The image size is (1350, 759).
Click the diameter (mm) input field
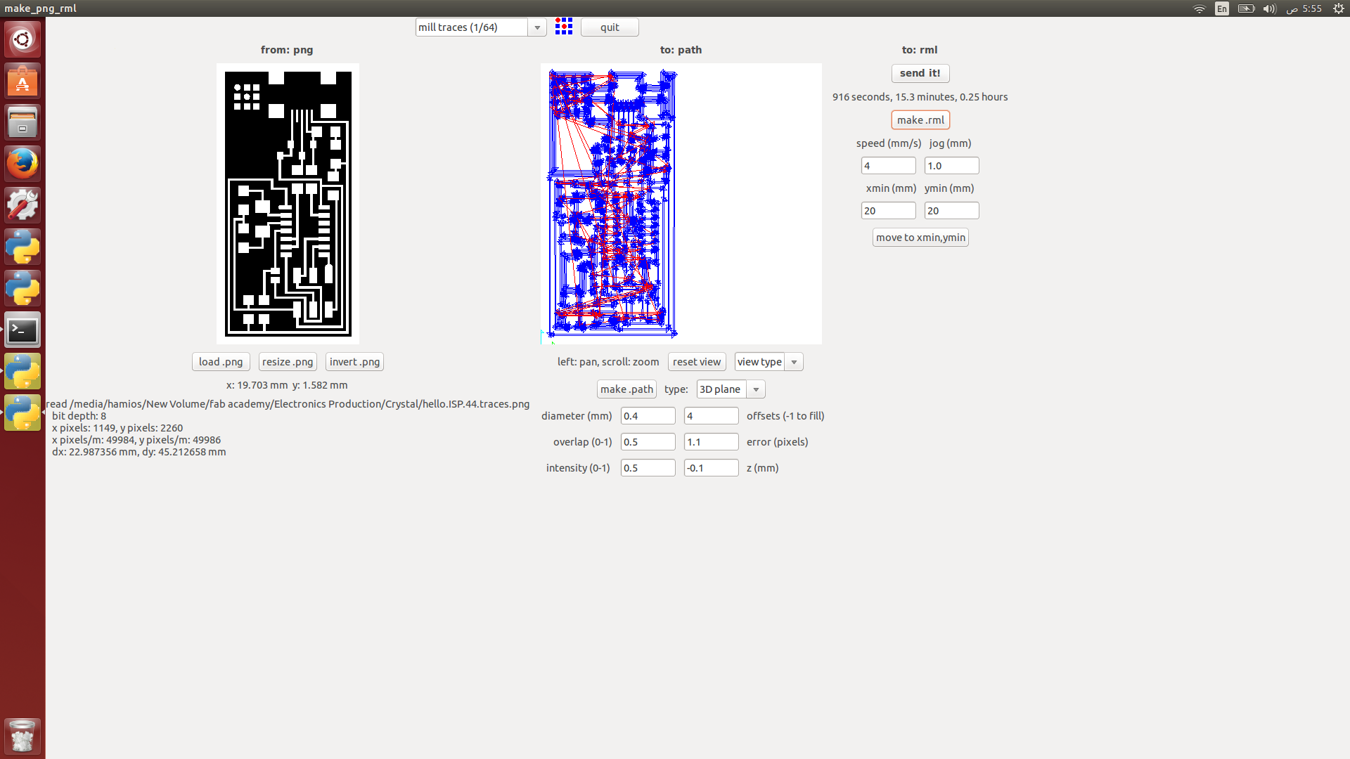click(648, 416)
